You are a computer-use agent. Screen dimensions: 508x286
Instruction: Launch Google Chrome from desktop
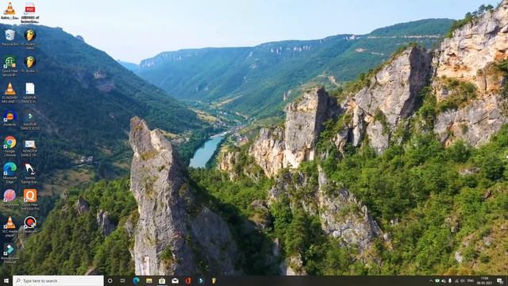click(10, 146)
